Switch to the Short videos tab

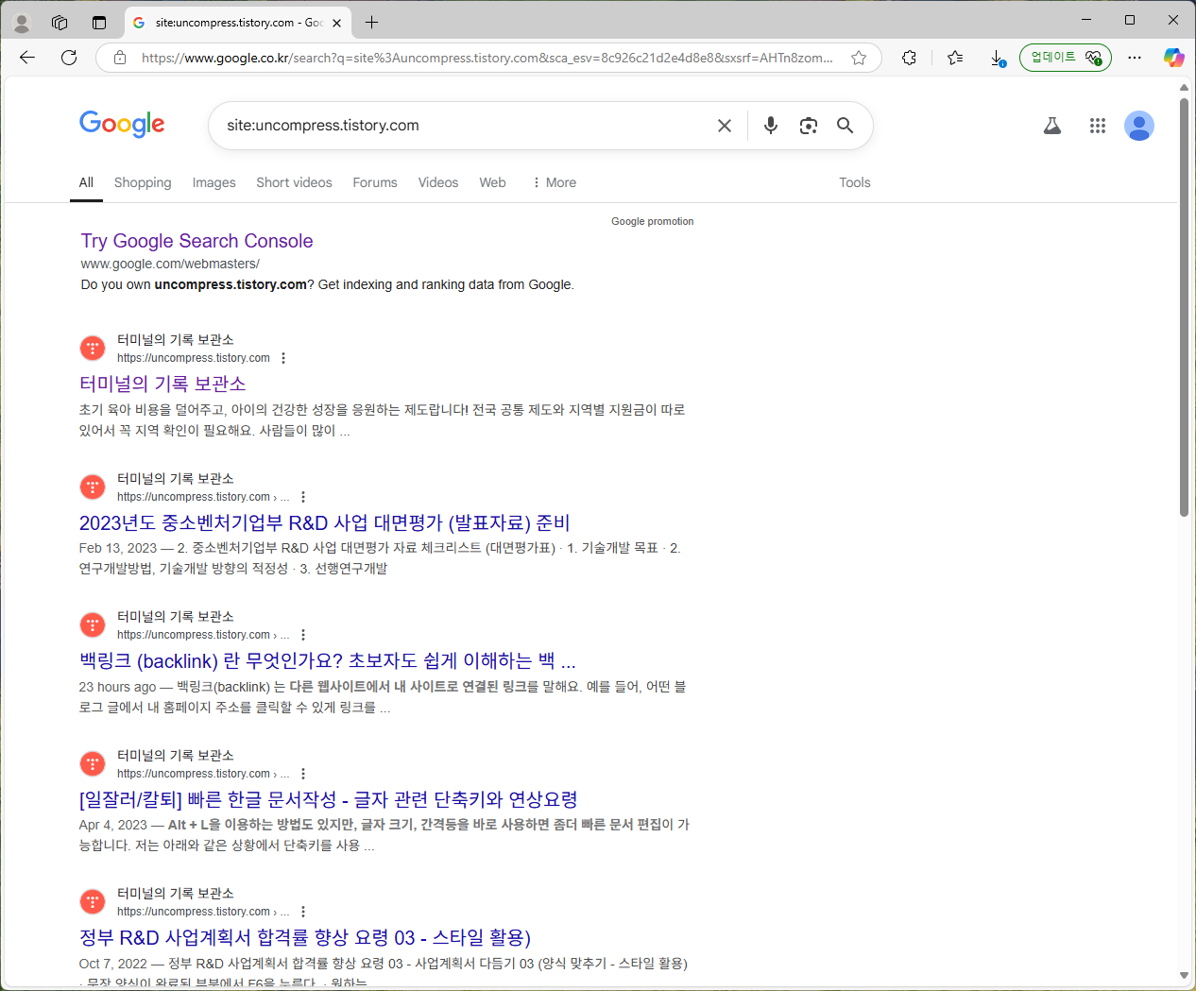pos(294,182)
